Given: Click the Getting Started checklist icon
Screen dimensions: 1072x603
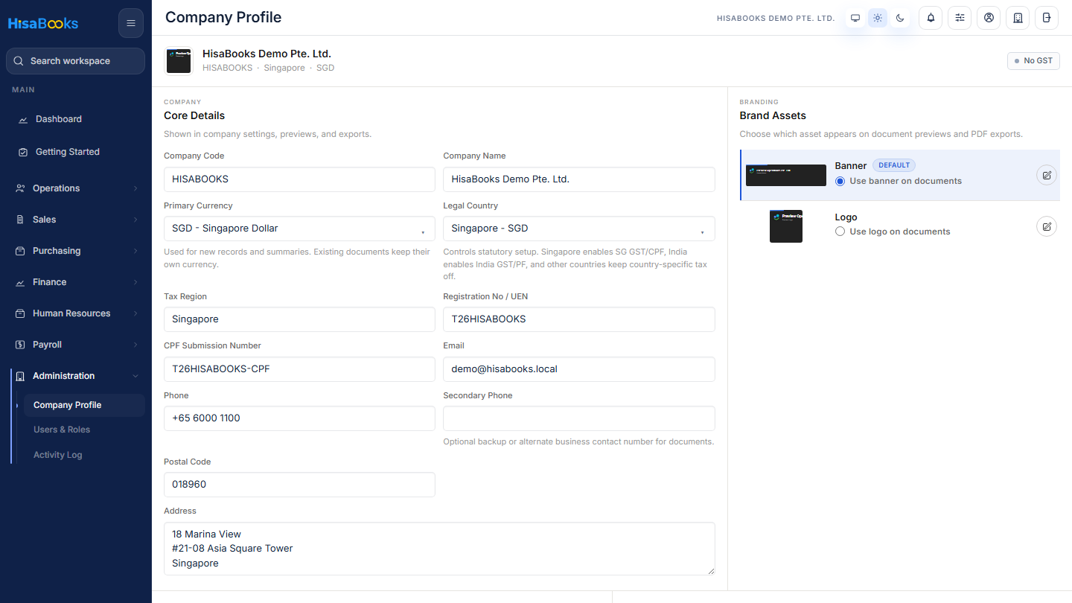Looking at the screenshot, I should coord(23,152).
